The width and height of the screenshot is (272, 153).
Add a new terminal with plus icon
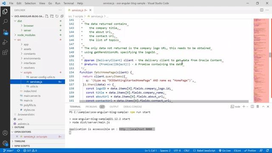(x=244, y=107)
